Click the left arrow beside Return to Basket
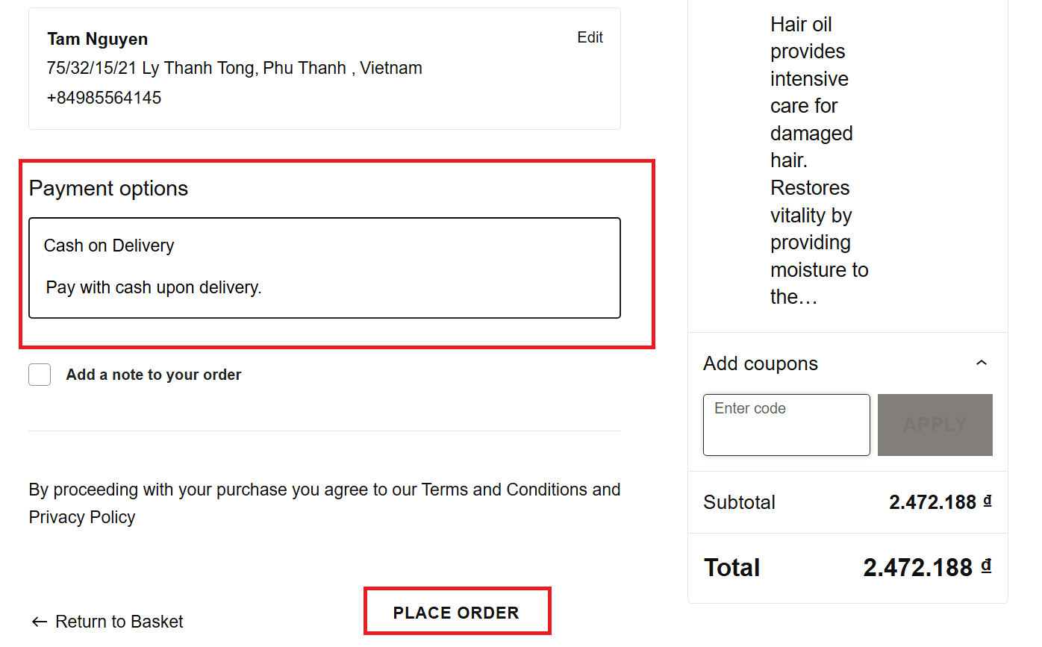 point(39,622)
